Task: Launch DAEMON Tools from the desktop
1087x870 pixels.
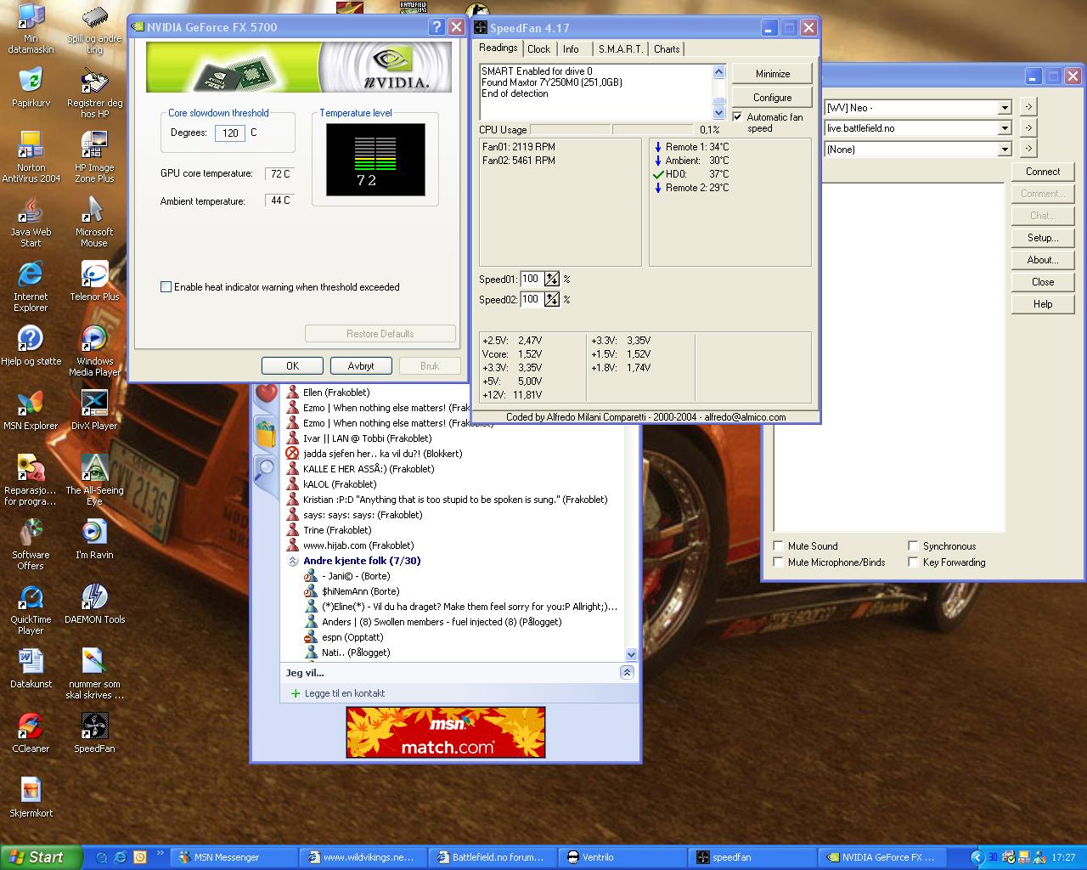Action: click(x=94, y=604)
